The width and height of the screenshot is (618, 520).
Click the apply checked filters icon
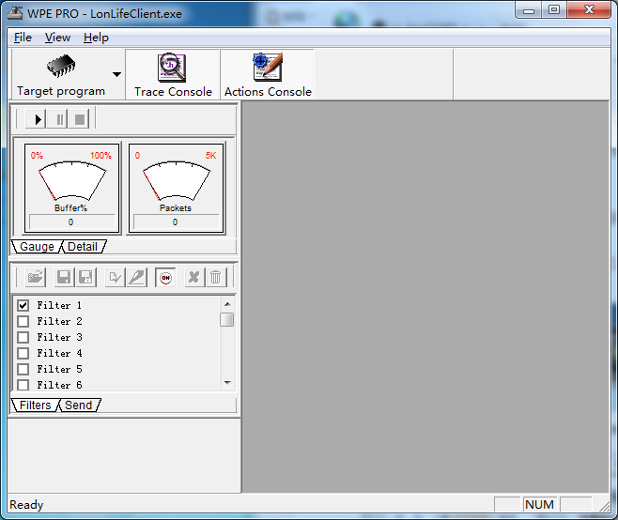tap(116, 277)
